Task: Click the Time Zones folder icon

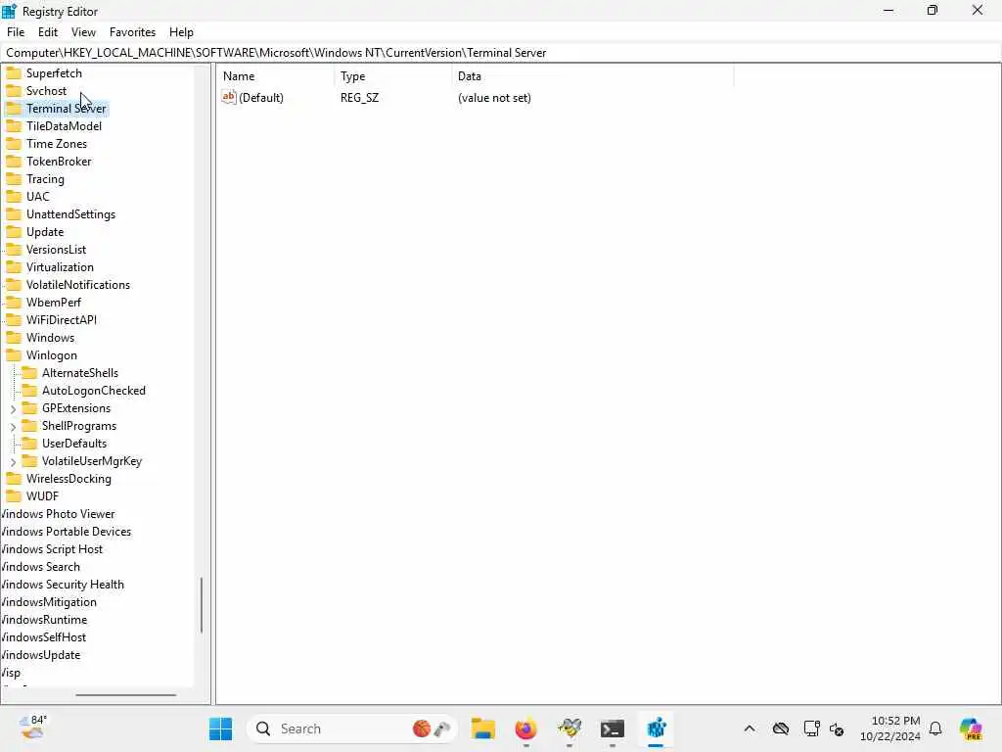Action: coord(14,144)
